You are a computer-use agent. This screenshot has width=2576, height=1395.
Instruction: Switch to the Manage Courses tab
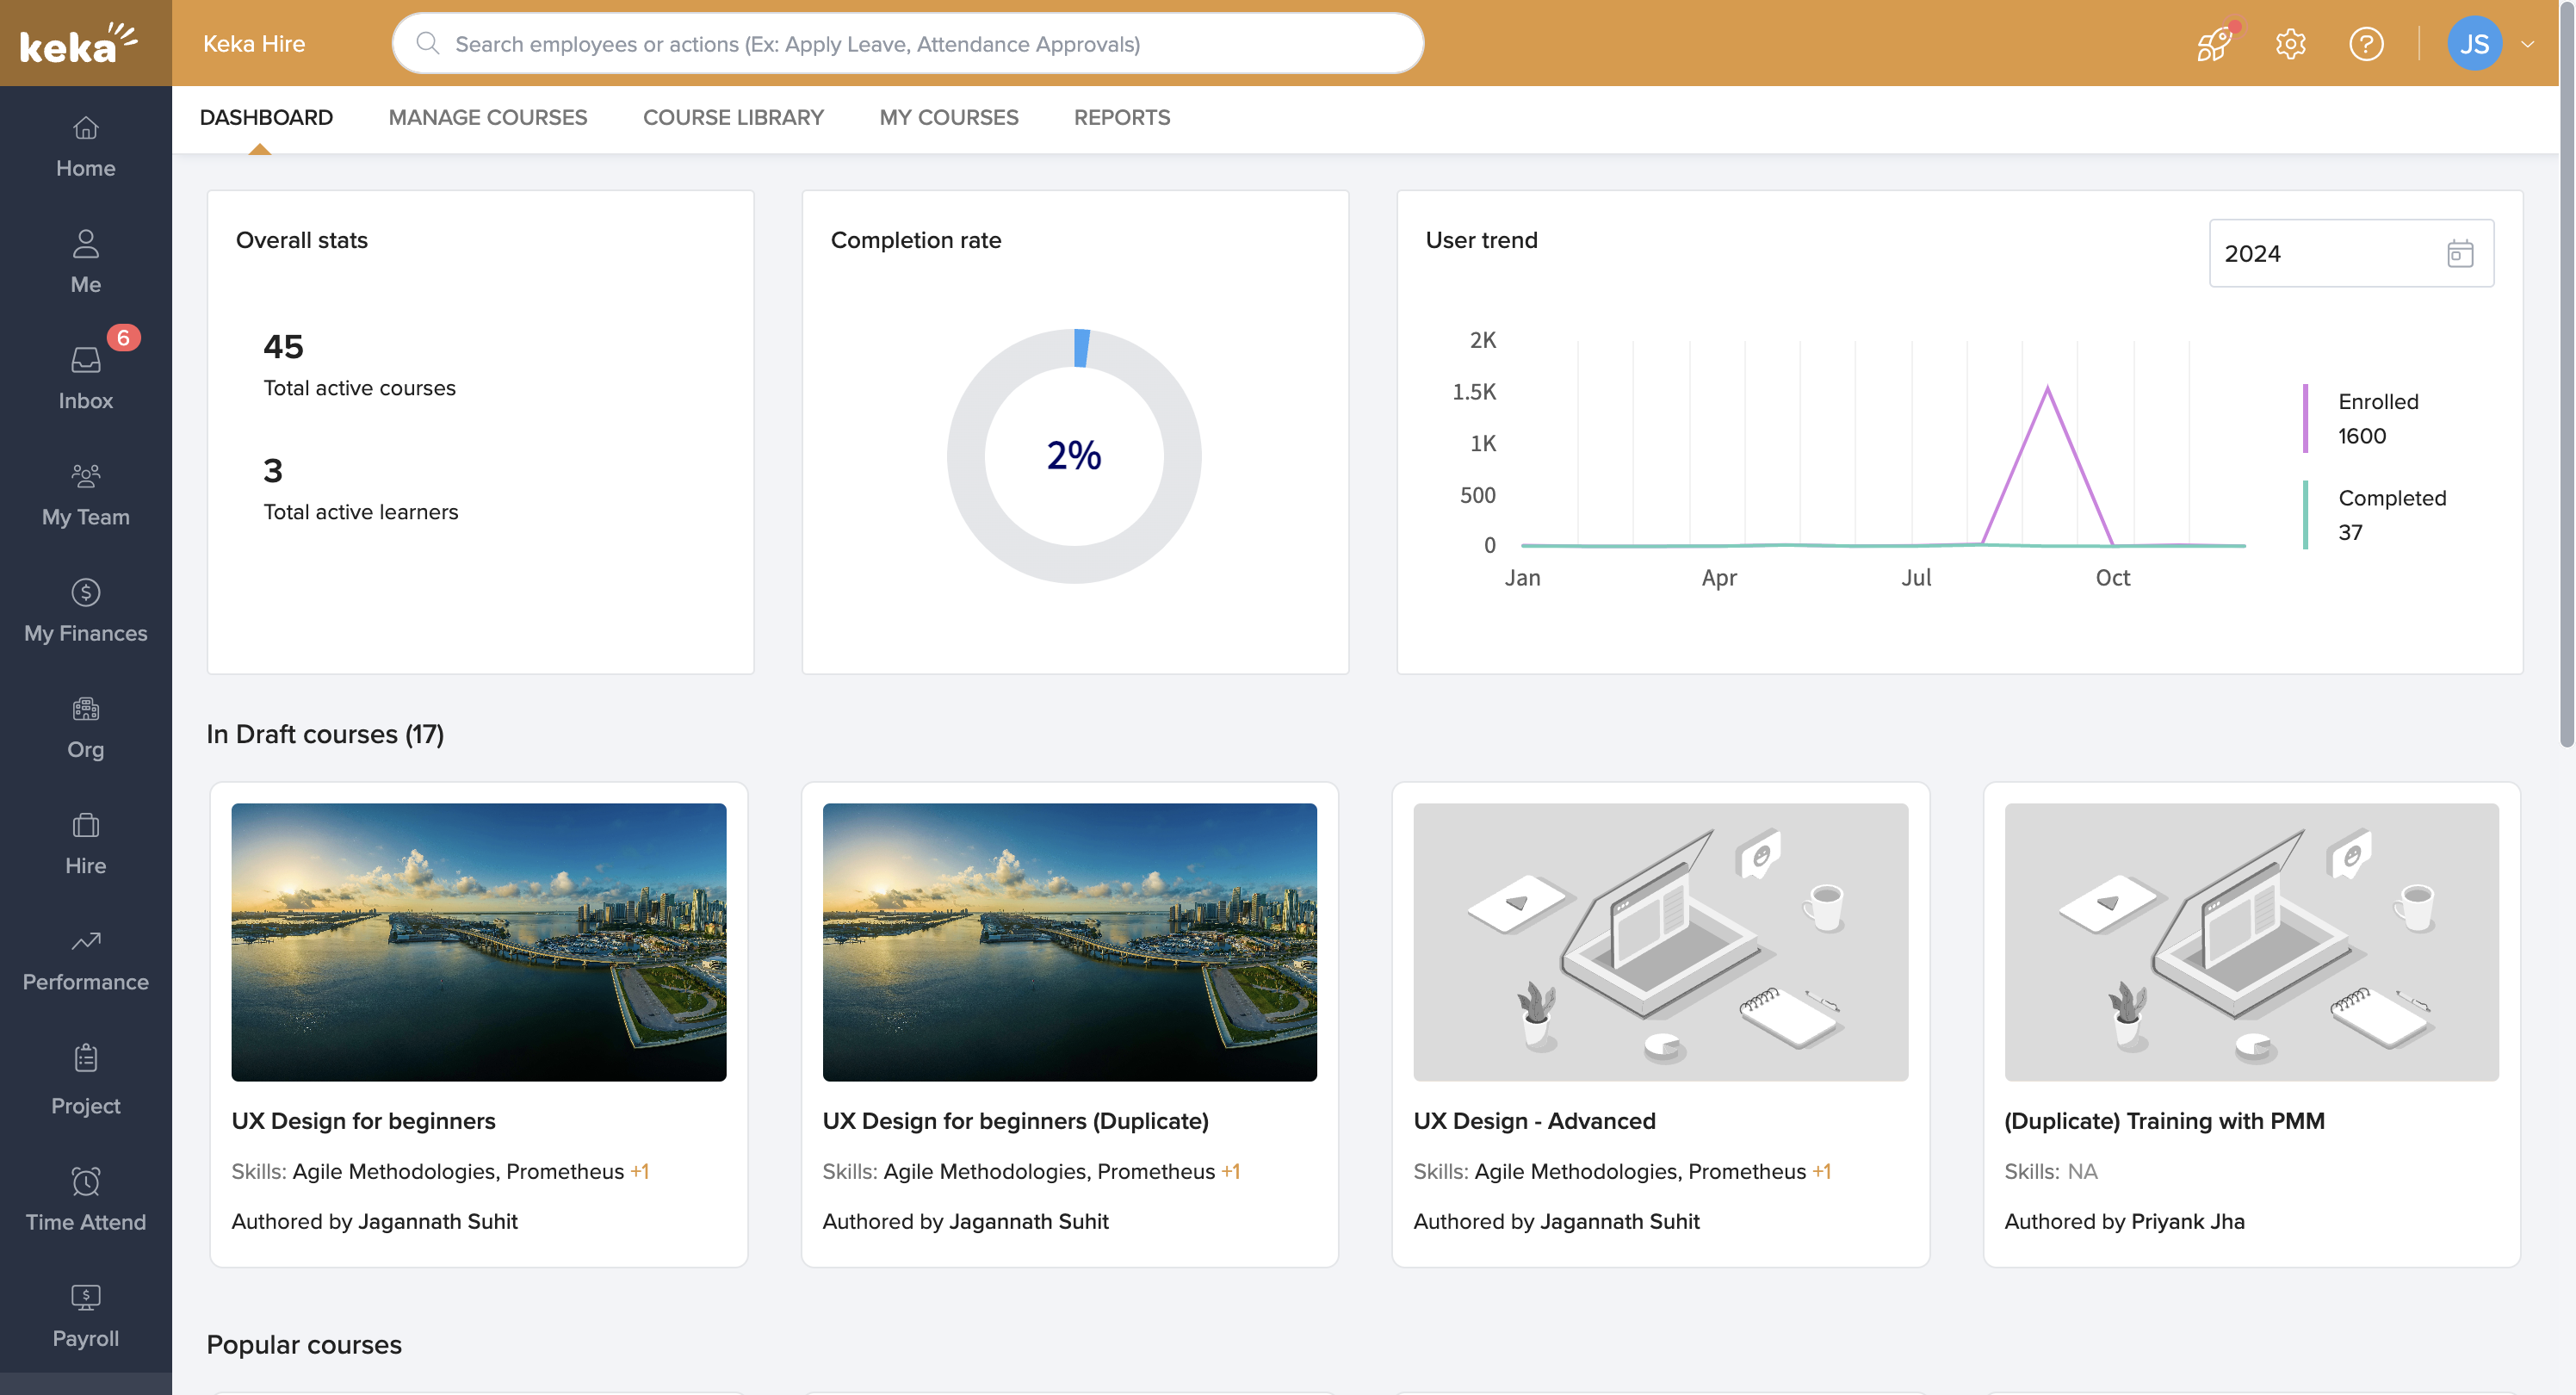click(x=487, y=117)
